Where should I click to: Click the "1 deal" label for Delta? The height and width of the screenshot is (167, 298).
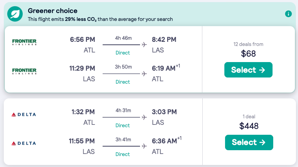click(249, 117)
